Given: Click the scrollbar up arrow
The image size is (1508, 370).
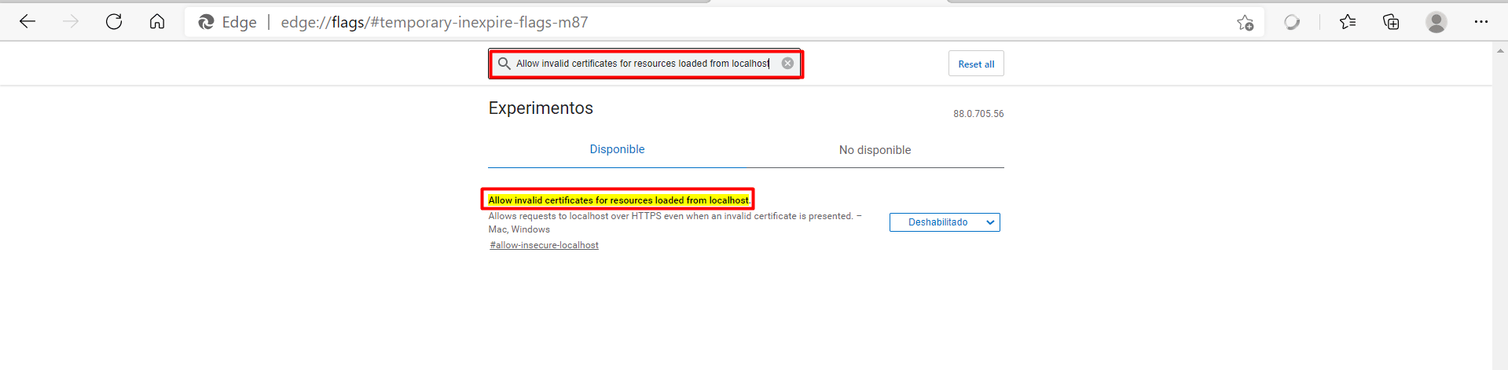Looking at the screenshot, I should coord(1499,50).
